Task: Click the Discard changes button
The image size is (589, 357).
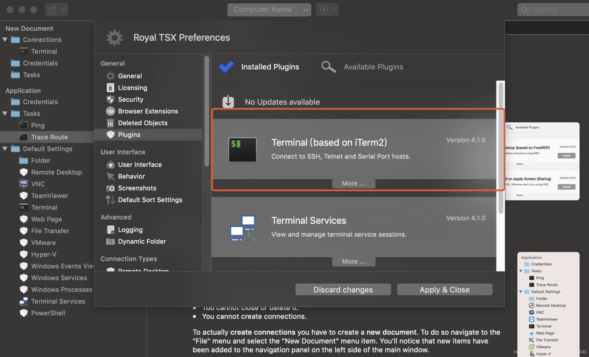Action: pos(343,290)
